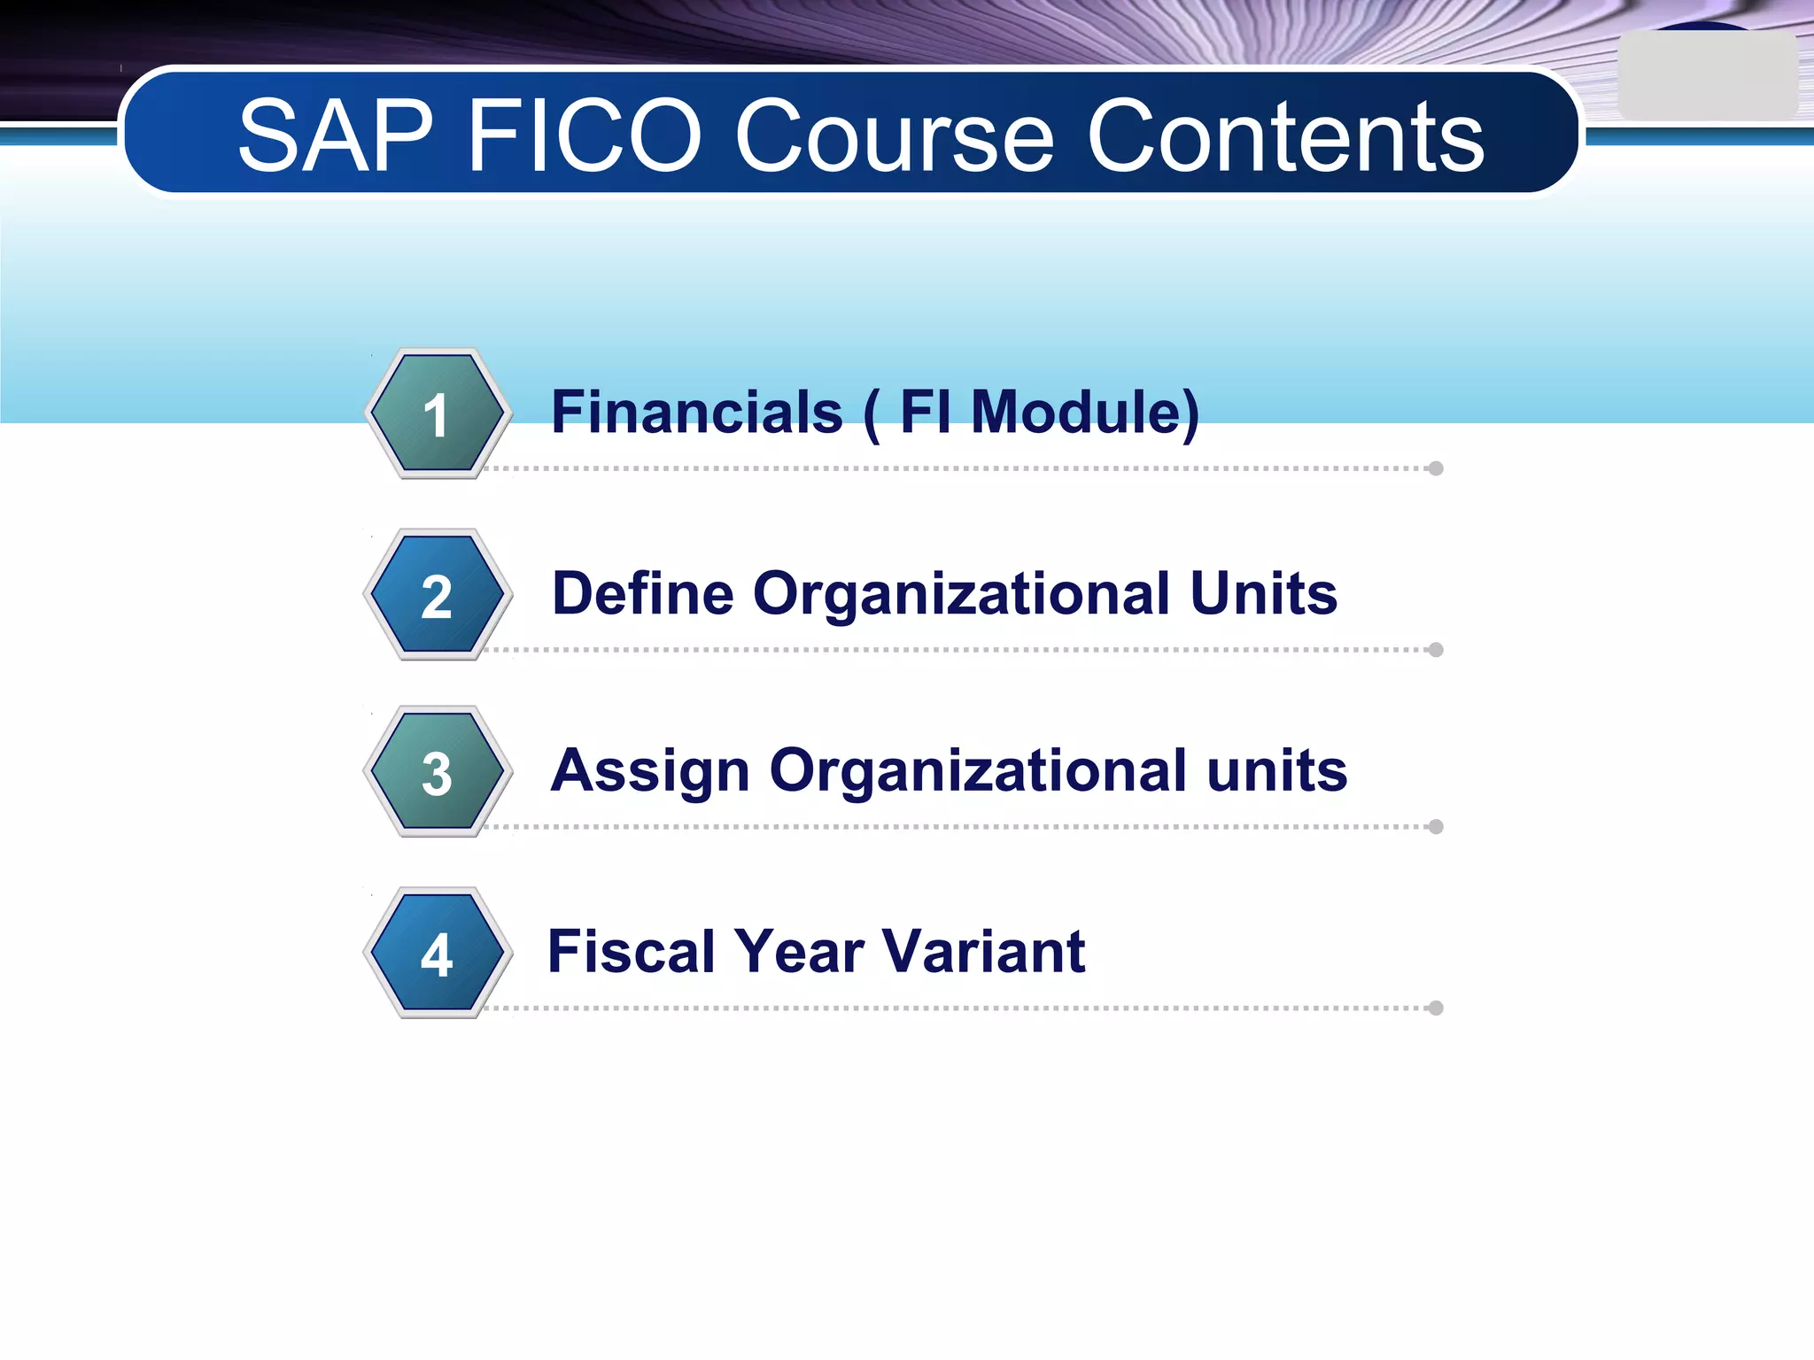Screen dimensions: 1814x1360
Task: Click the blue hexagon numbered 2
Action: tap(437, 595)
